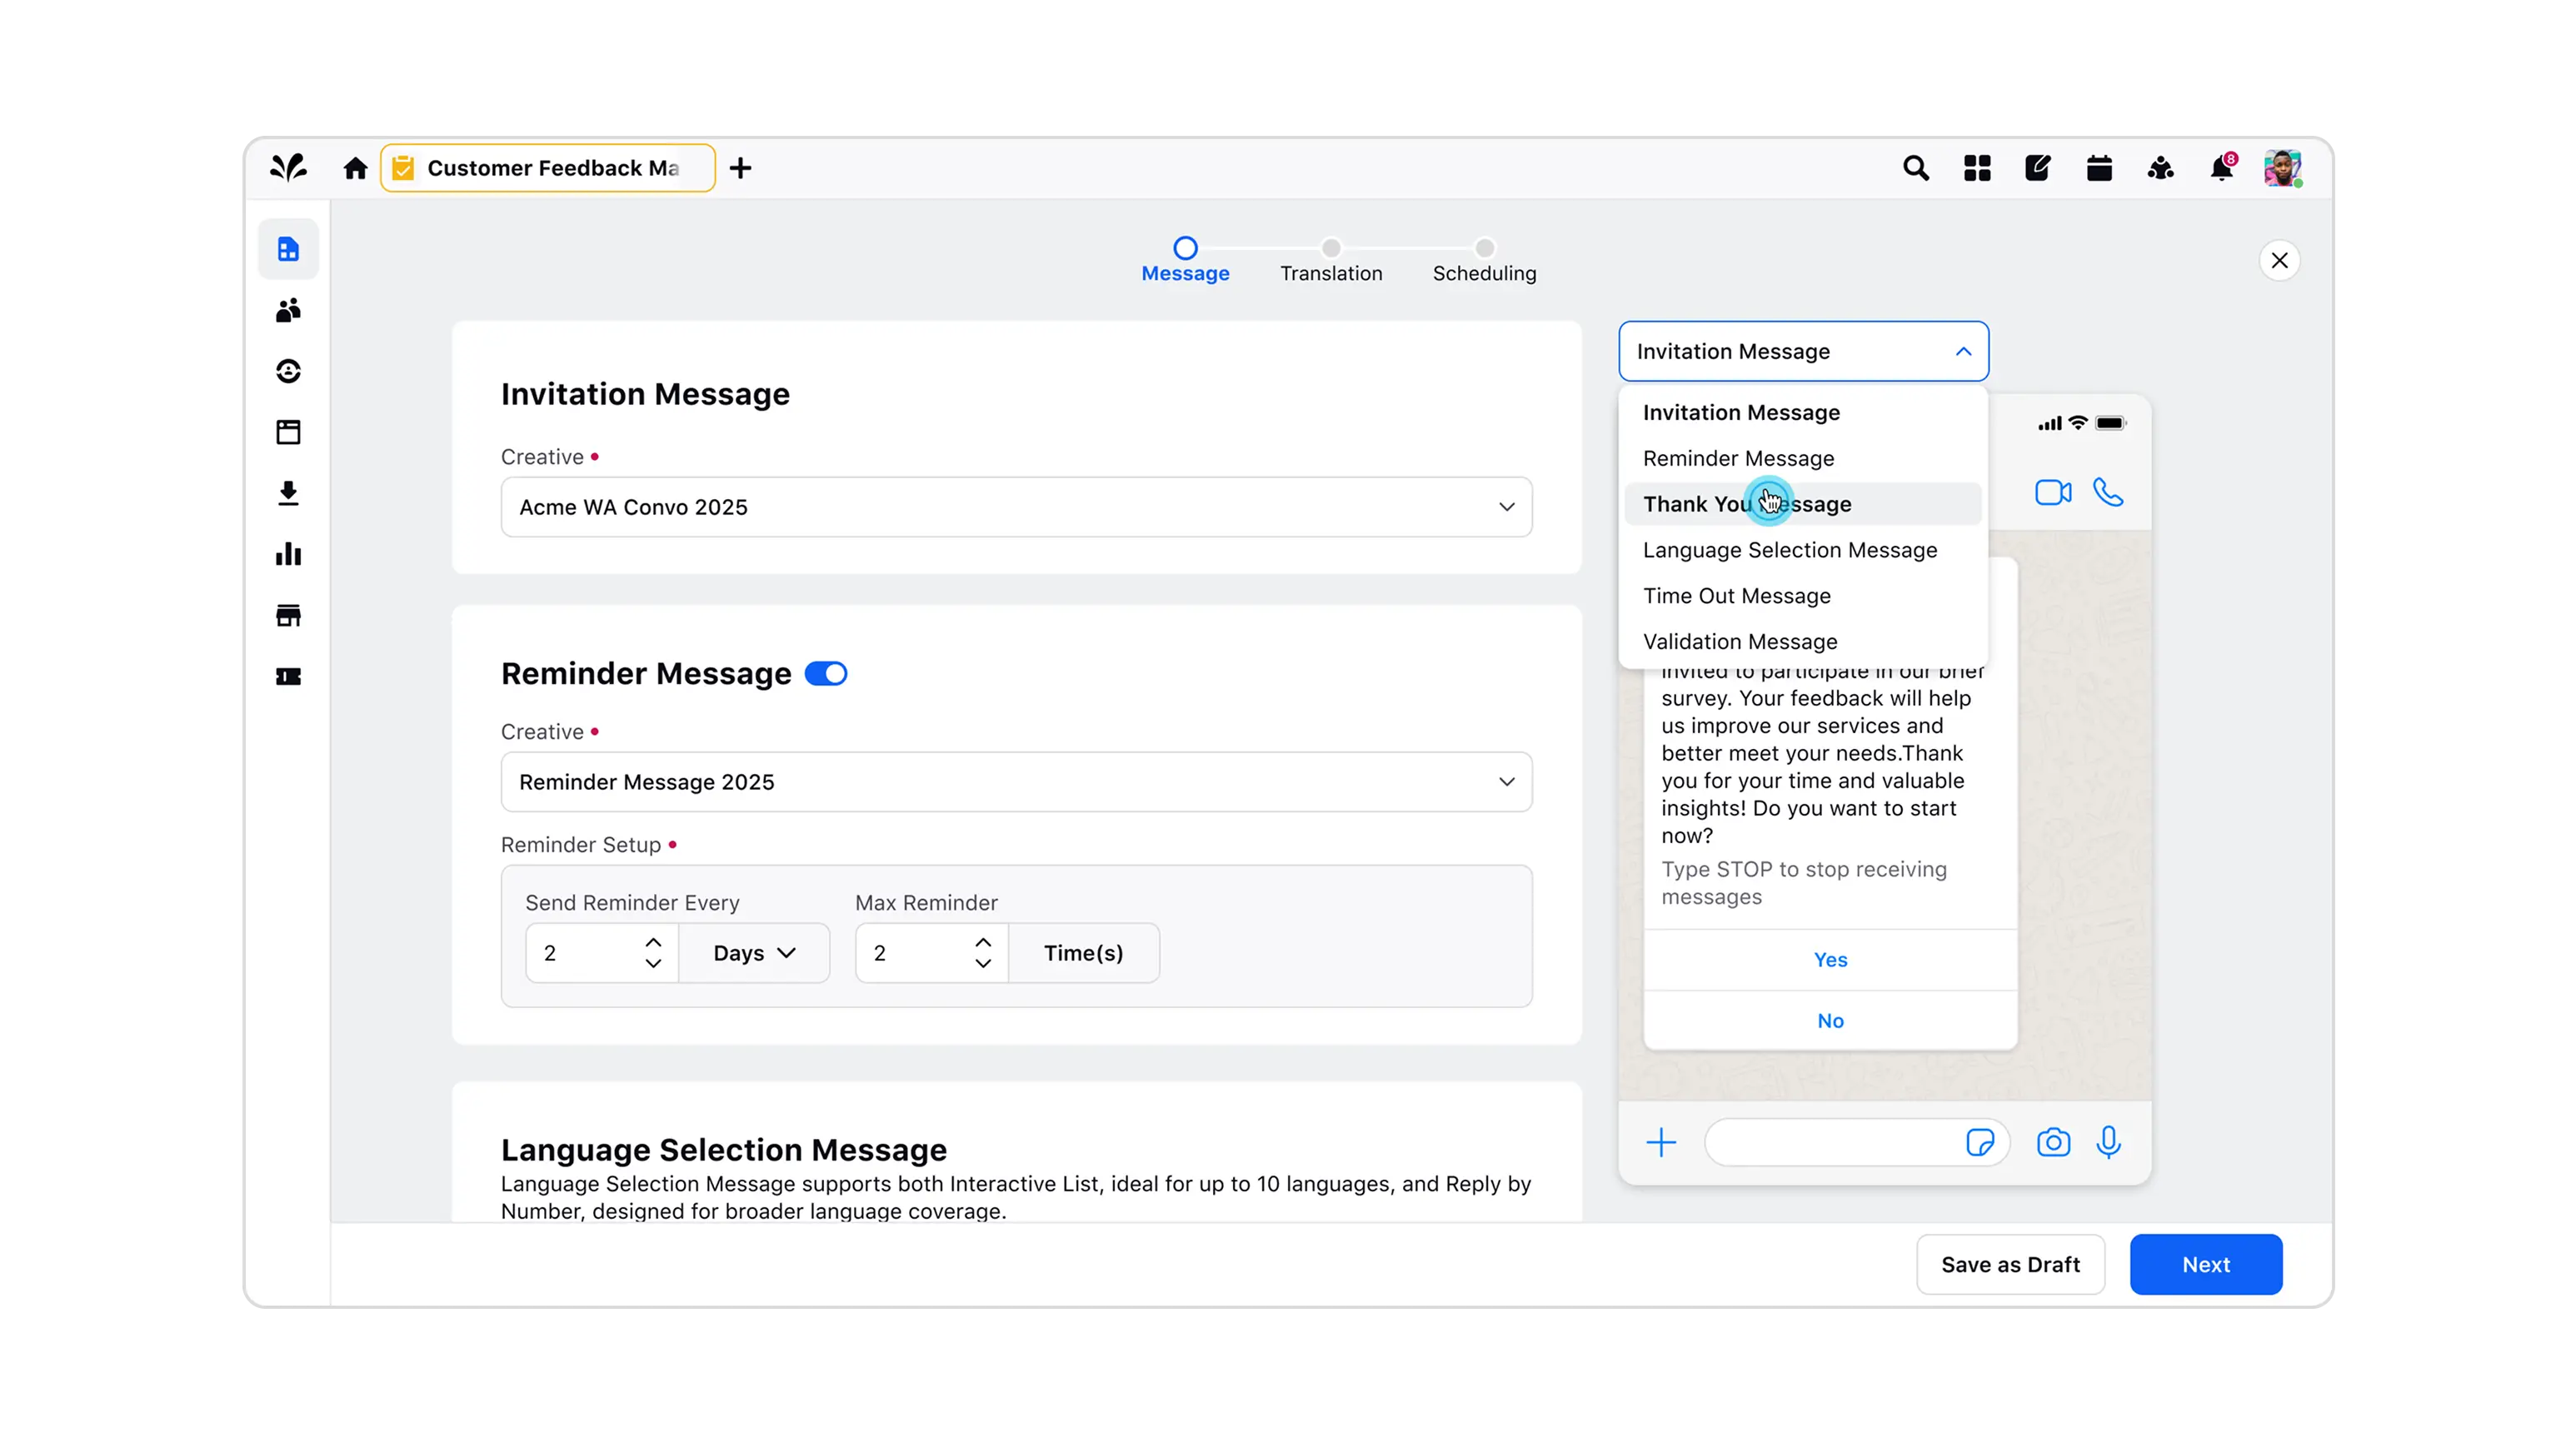2576x1443 pixels.
Task: Click the home icon
Action: pyautogui.click(x=355, y=168)
